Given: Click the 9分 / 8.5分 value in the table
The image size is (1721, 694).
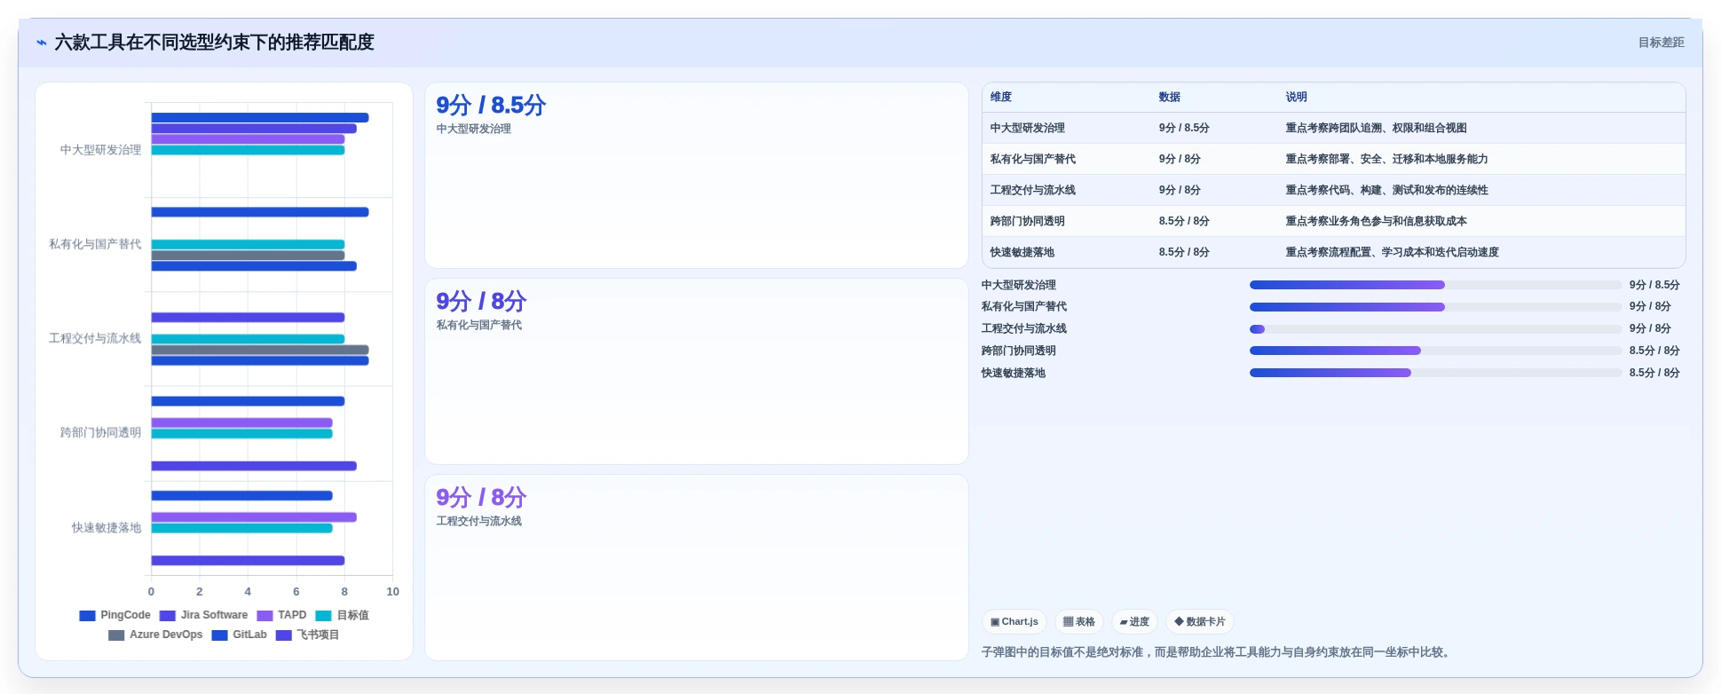Looking at the screenshot, I should tap(1184, 128).
